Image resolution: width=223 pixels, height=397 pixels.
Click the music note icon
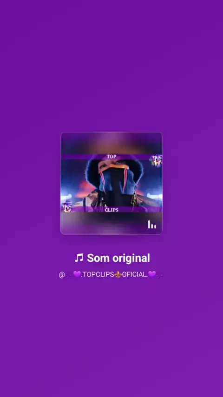click(x=79, y=258)
